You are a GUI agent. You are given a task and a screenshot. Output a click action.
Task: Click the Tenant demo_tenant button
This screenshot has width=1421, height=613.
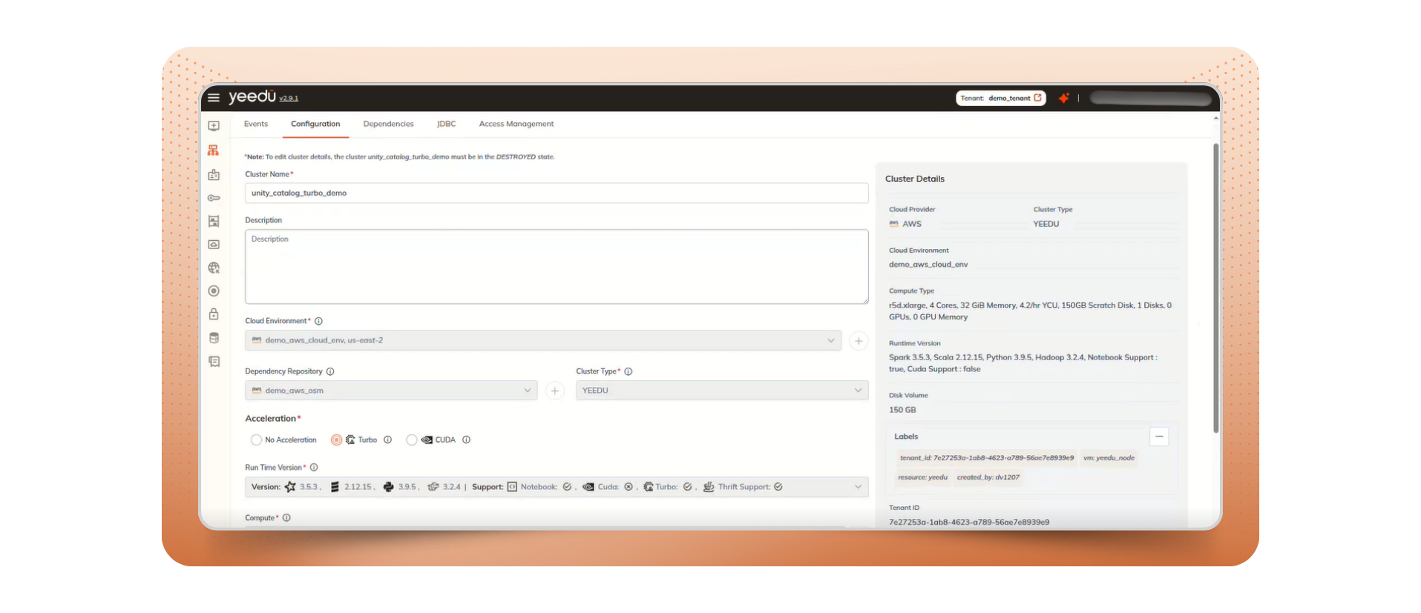coord(1001,98)
